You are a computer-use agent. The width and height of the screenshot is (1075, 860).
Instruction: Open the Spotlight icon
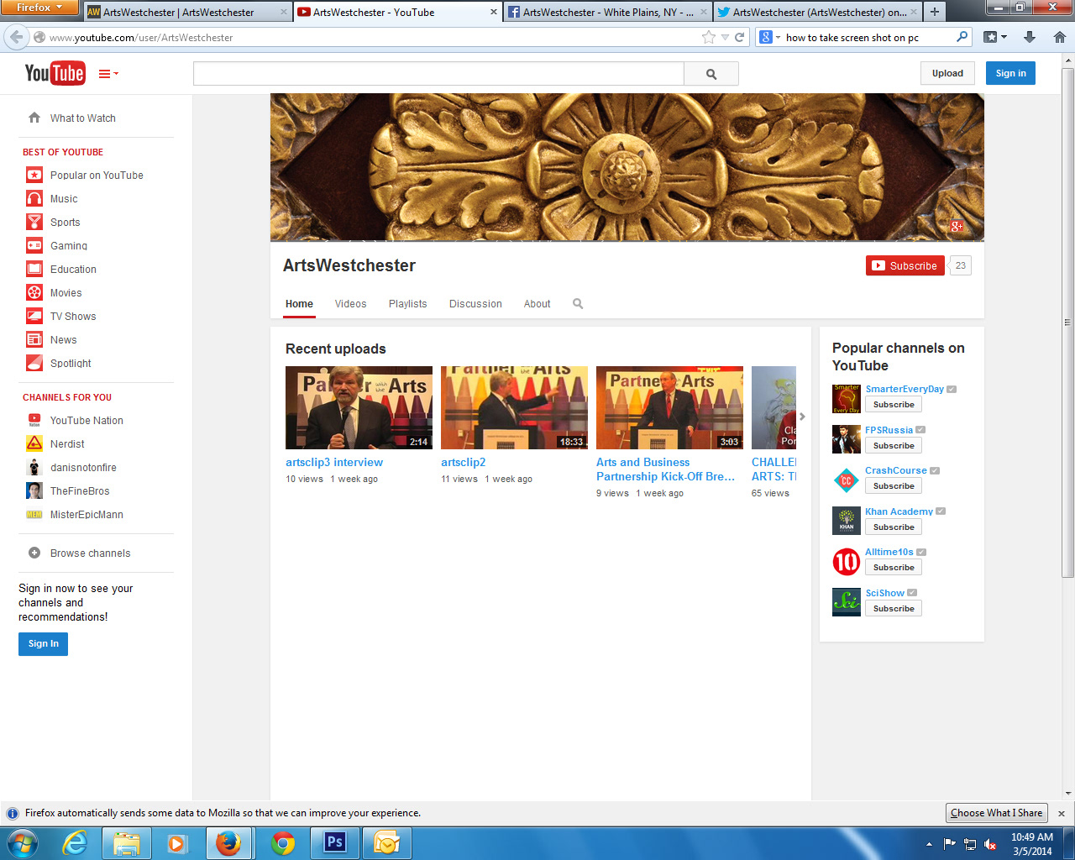tap(34, 363)
